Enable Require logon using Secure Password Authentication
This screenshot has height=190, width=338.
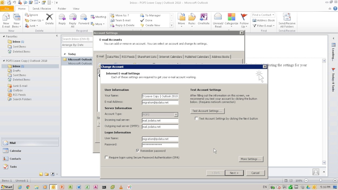[x=106, y=158]
